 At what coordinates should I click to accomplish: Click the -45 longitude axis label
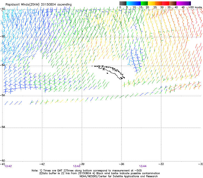(x=2, y=164)
